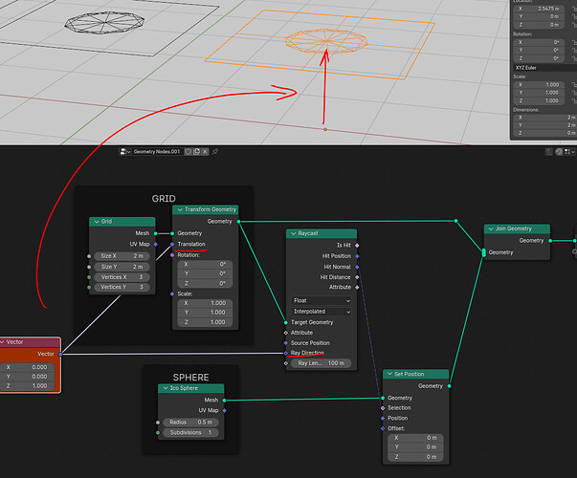Adjust Ico Sphere Radius 0.5 m field
Screen dimensions: 577x478
coord(191,423)
